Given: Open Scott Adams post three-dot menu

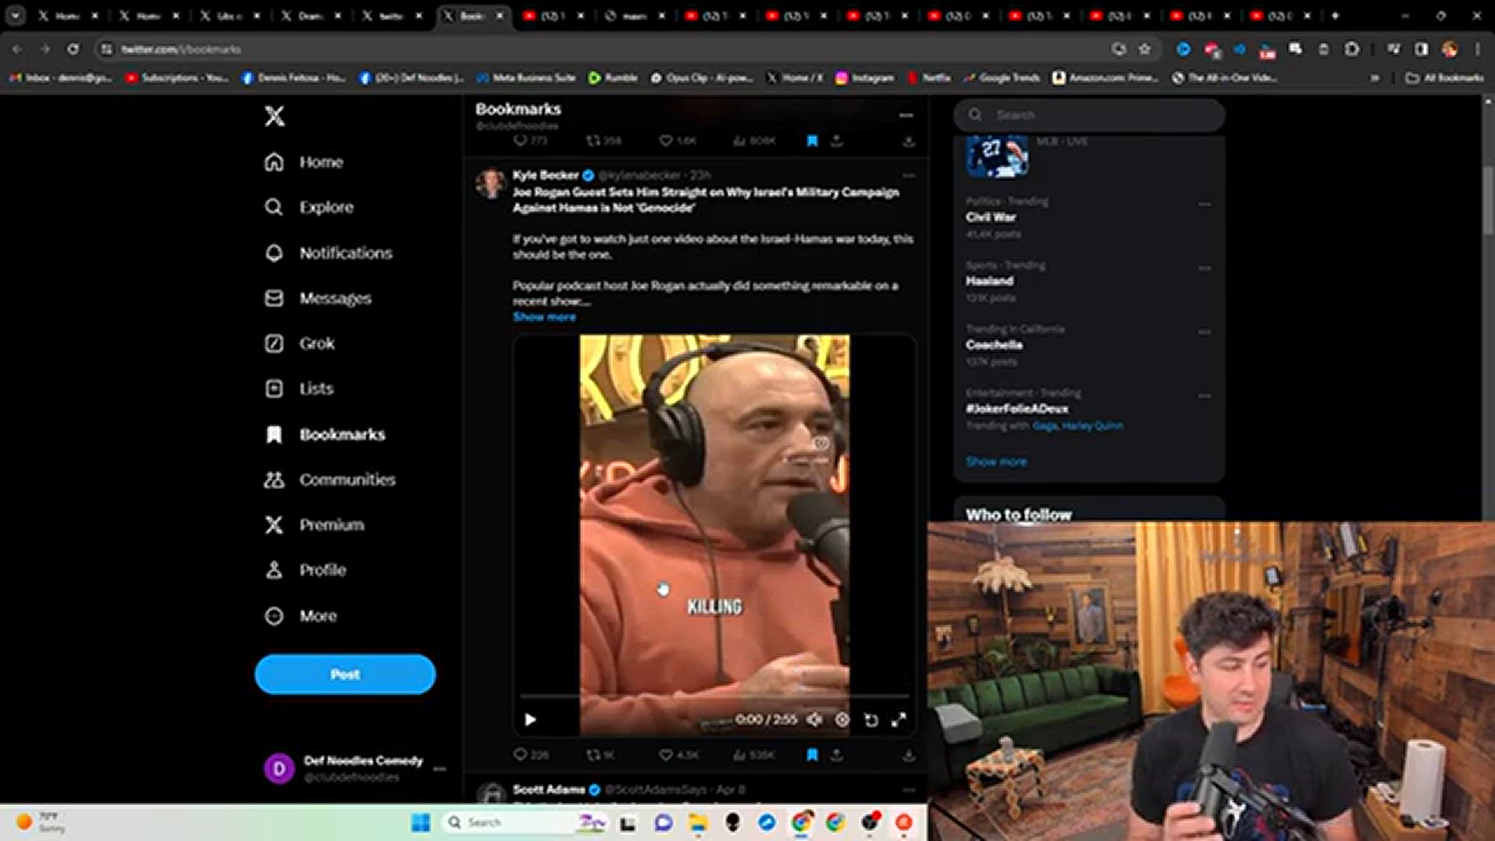Looking at the screenshot, I should 908,790.
